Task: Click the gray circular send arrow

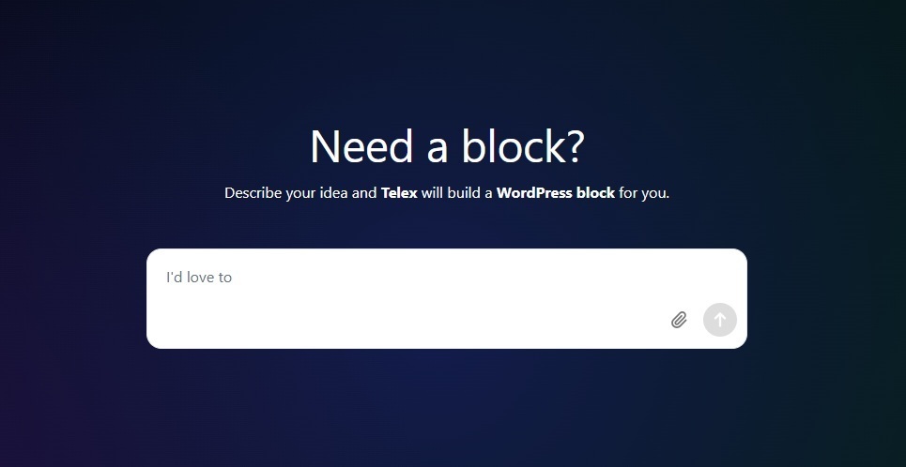Action: 719,320
